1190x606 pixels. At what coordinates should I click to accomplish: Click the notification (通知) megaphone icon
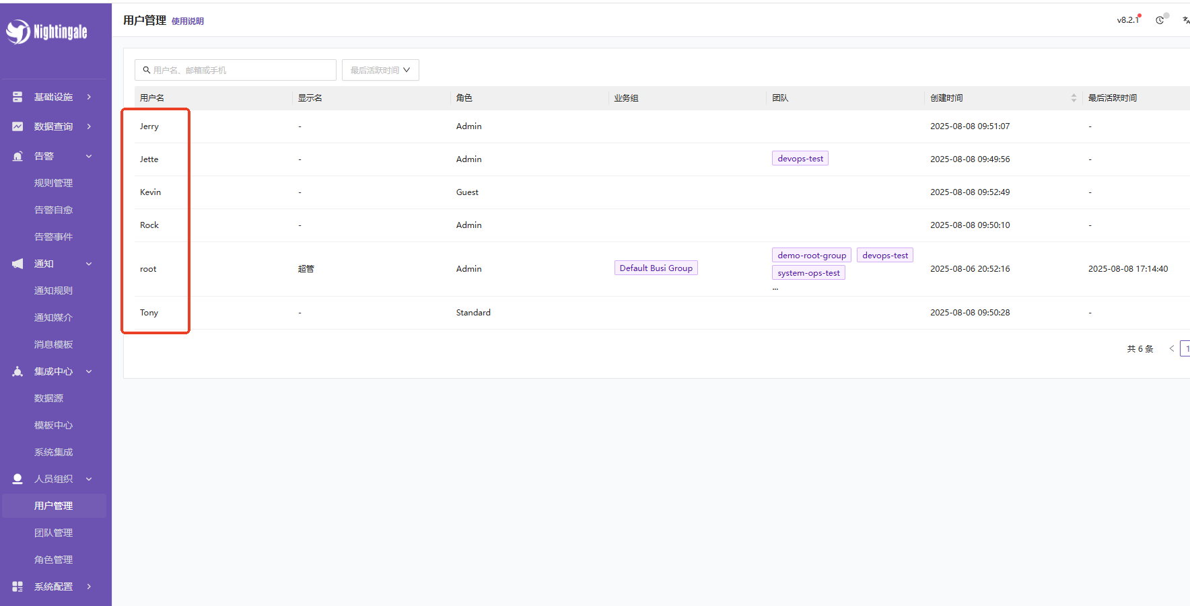[x=17, y=264]
